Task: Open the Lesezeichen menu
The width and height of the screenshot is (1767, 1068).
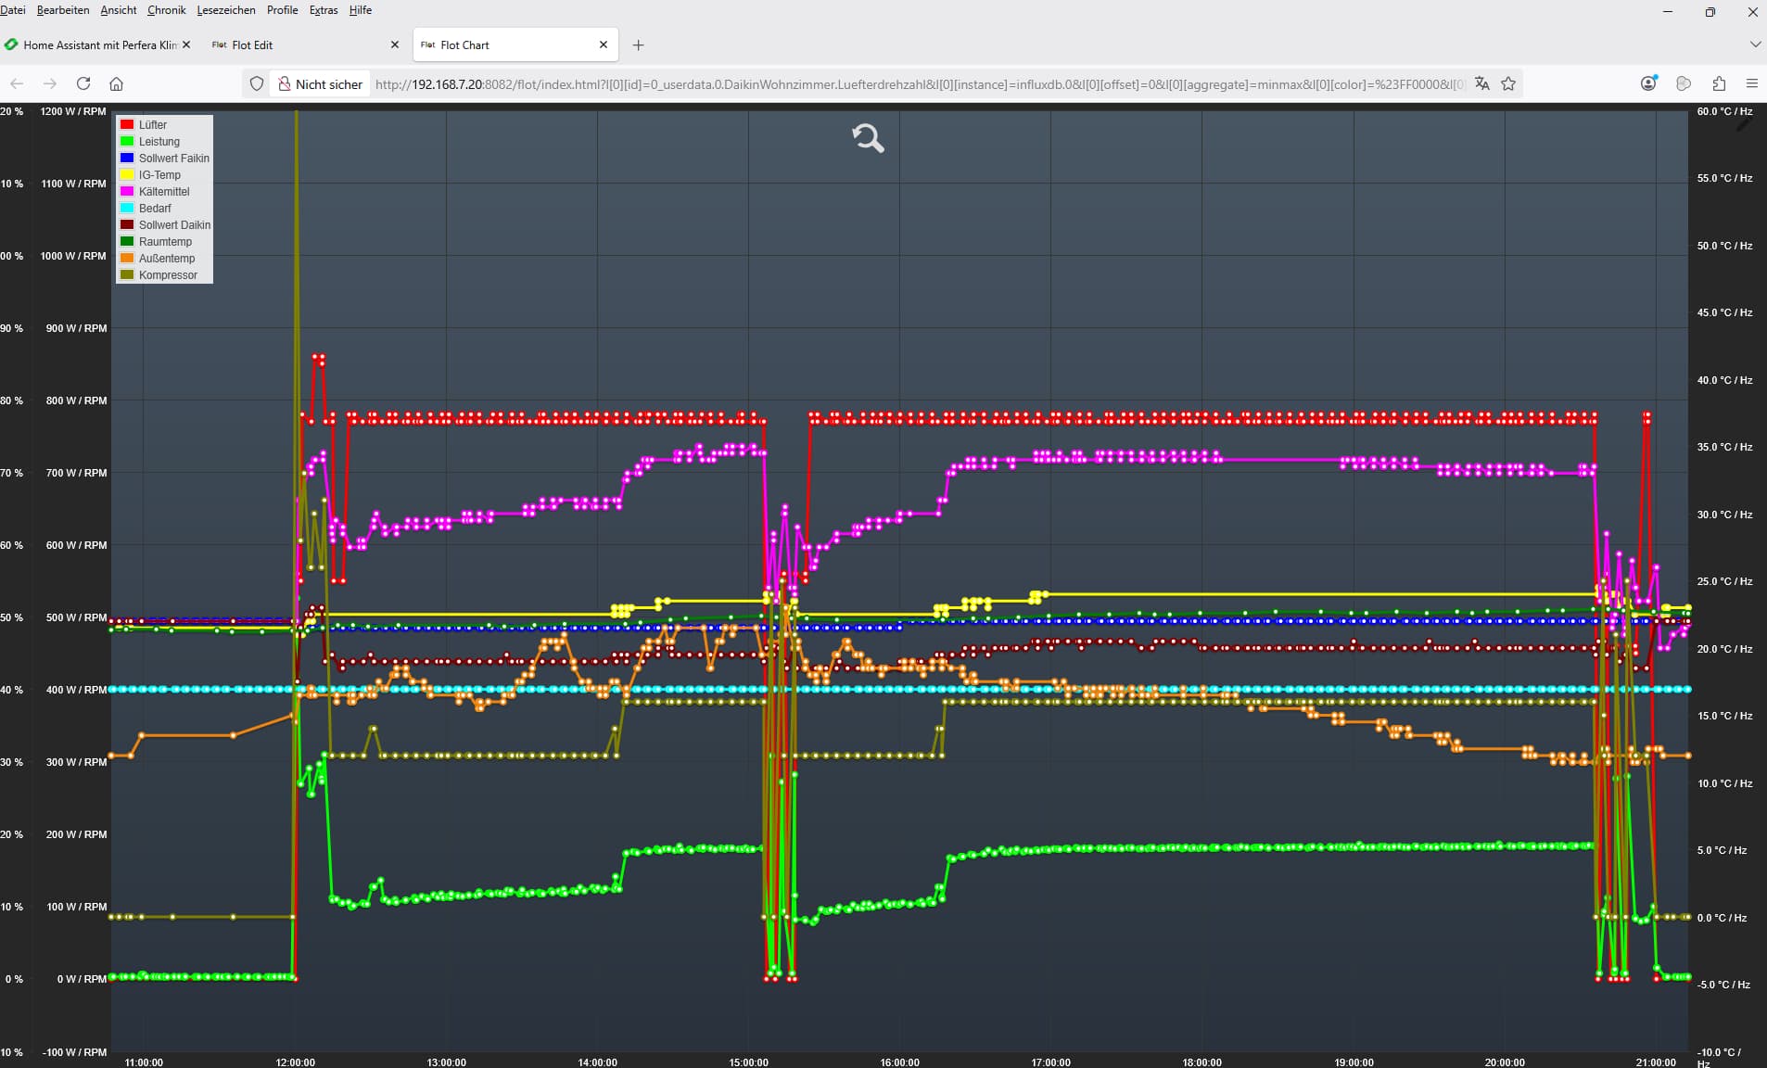Action: coord(225,10)
